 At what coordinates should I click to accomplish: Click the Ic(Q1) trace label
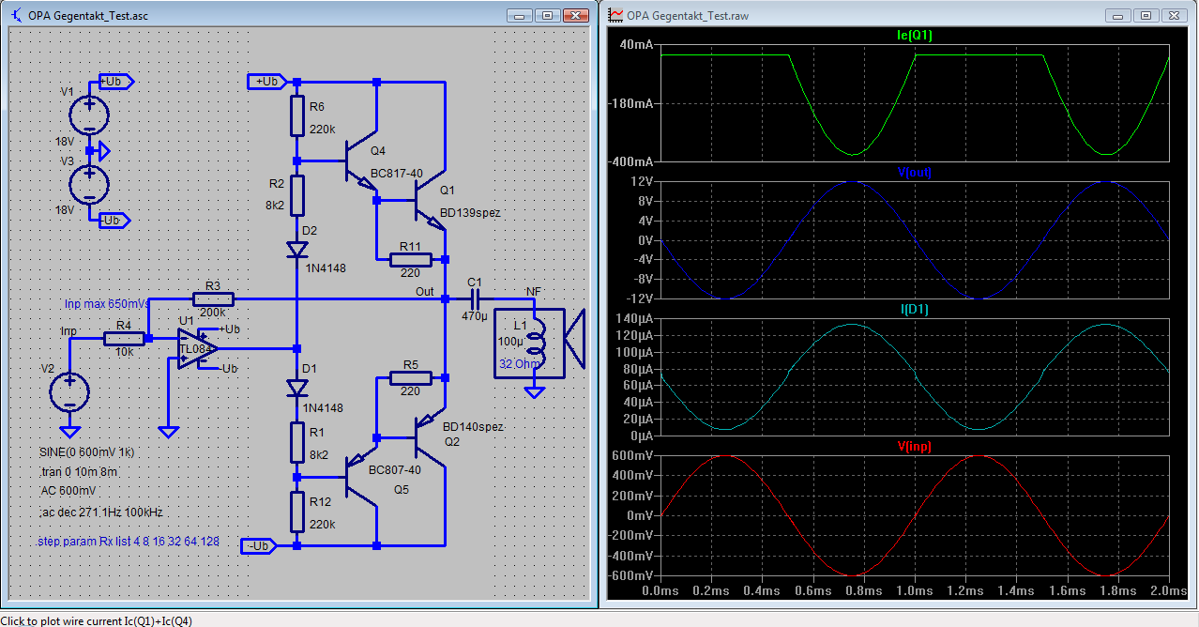pos(914,36)
